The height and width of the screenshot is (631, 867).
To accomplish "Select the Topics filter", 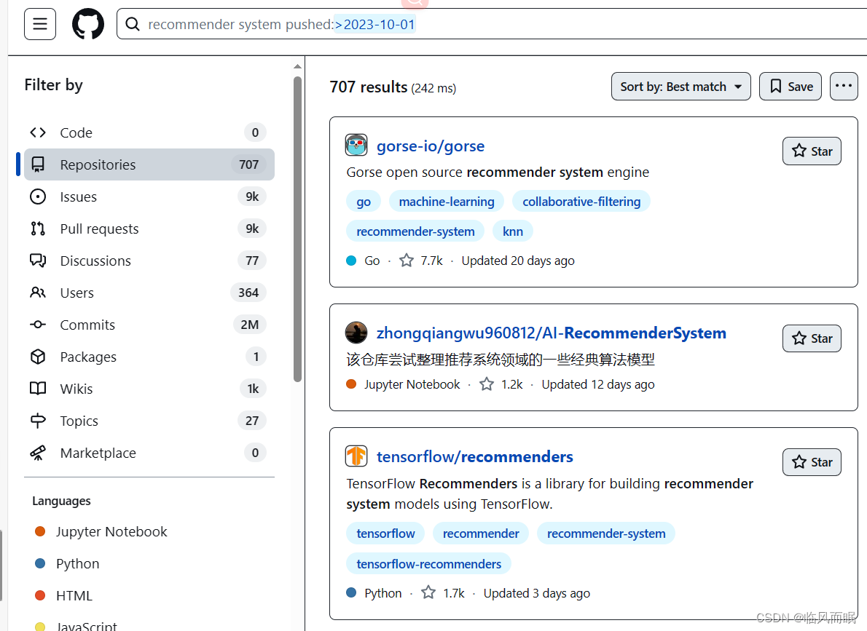I will tap(149, 421).
